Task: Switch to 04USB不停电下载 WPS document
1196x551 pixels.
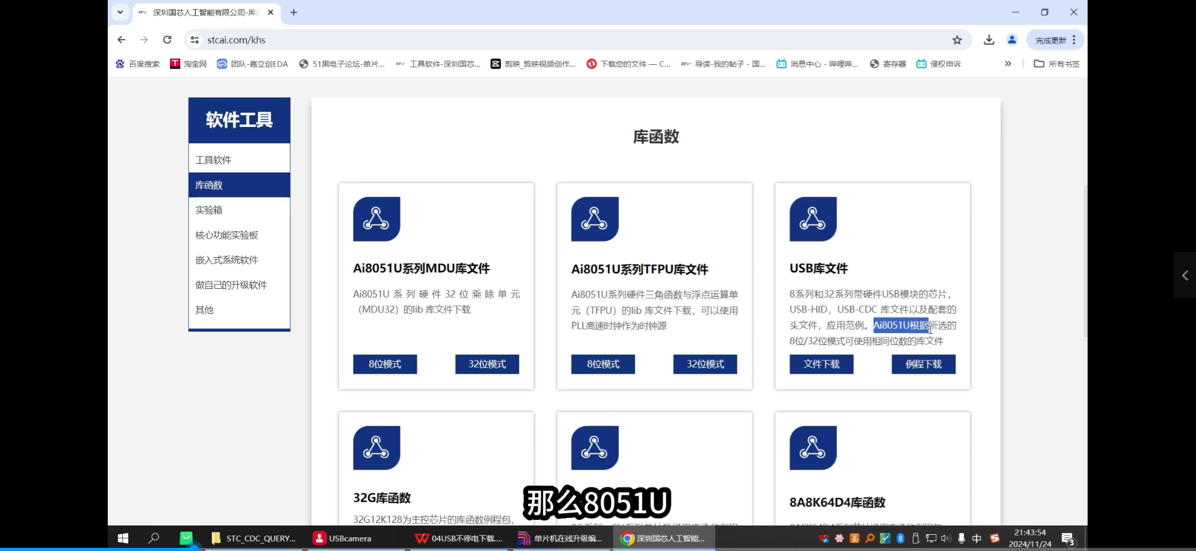Action: [458, 539]
